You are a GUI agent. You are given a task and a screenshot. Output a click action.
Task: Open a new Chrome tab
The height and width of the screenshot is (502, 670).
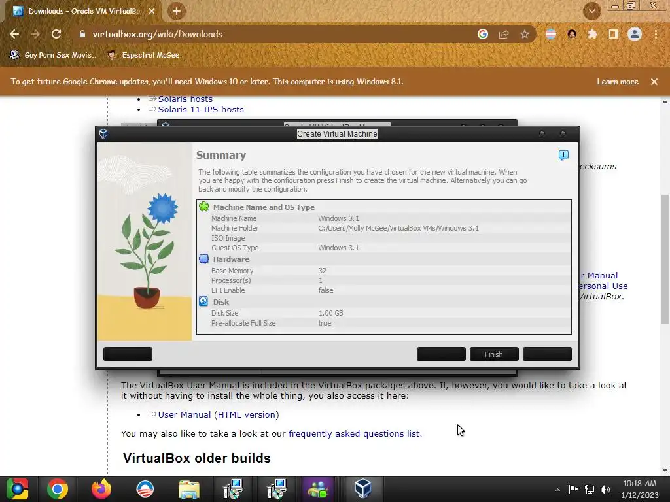click(x=177, y=11)
